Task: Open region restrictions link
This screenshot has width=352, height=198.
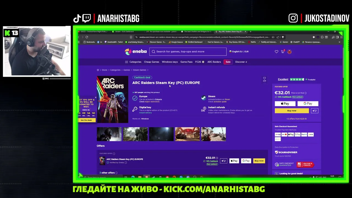Action: click(152, 102)
